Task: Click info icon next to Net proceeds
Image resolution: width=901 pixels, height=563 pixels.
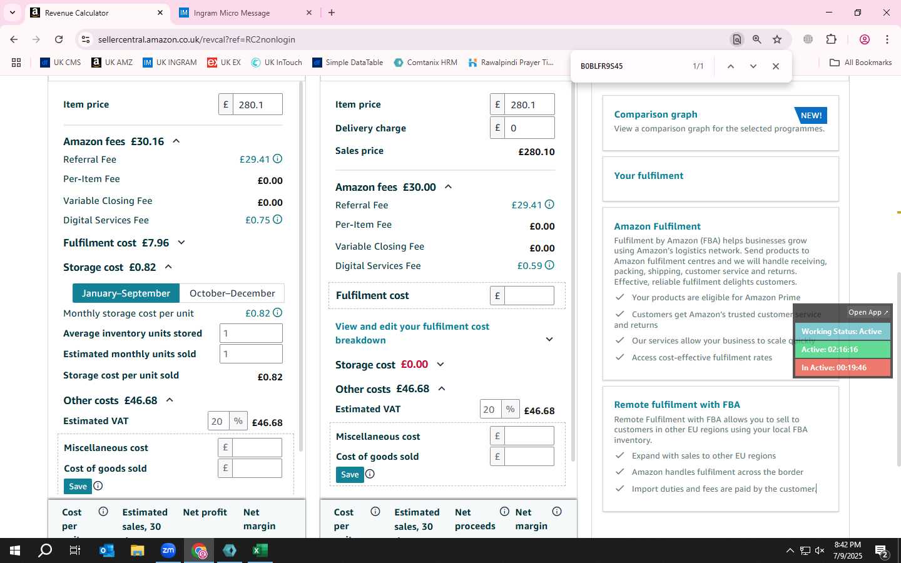Action: [504, 512]
